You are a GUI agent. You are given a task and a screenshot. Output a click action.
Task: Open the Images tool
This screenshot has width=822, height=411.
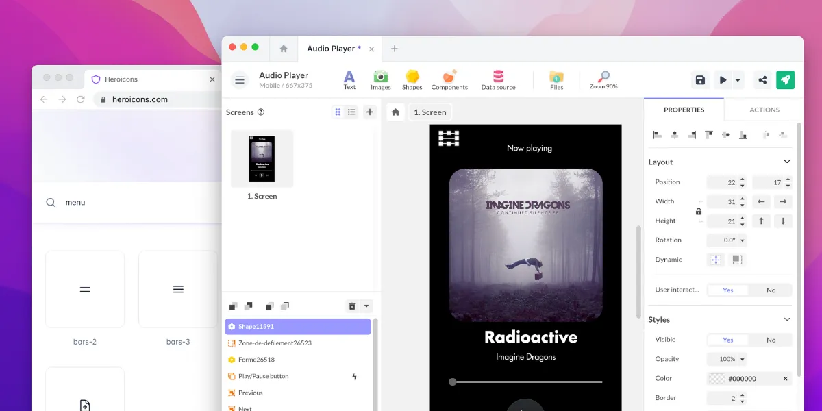click(380, 80)
